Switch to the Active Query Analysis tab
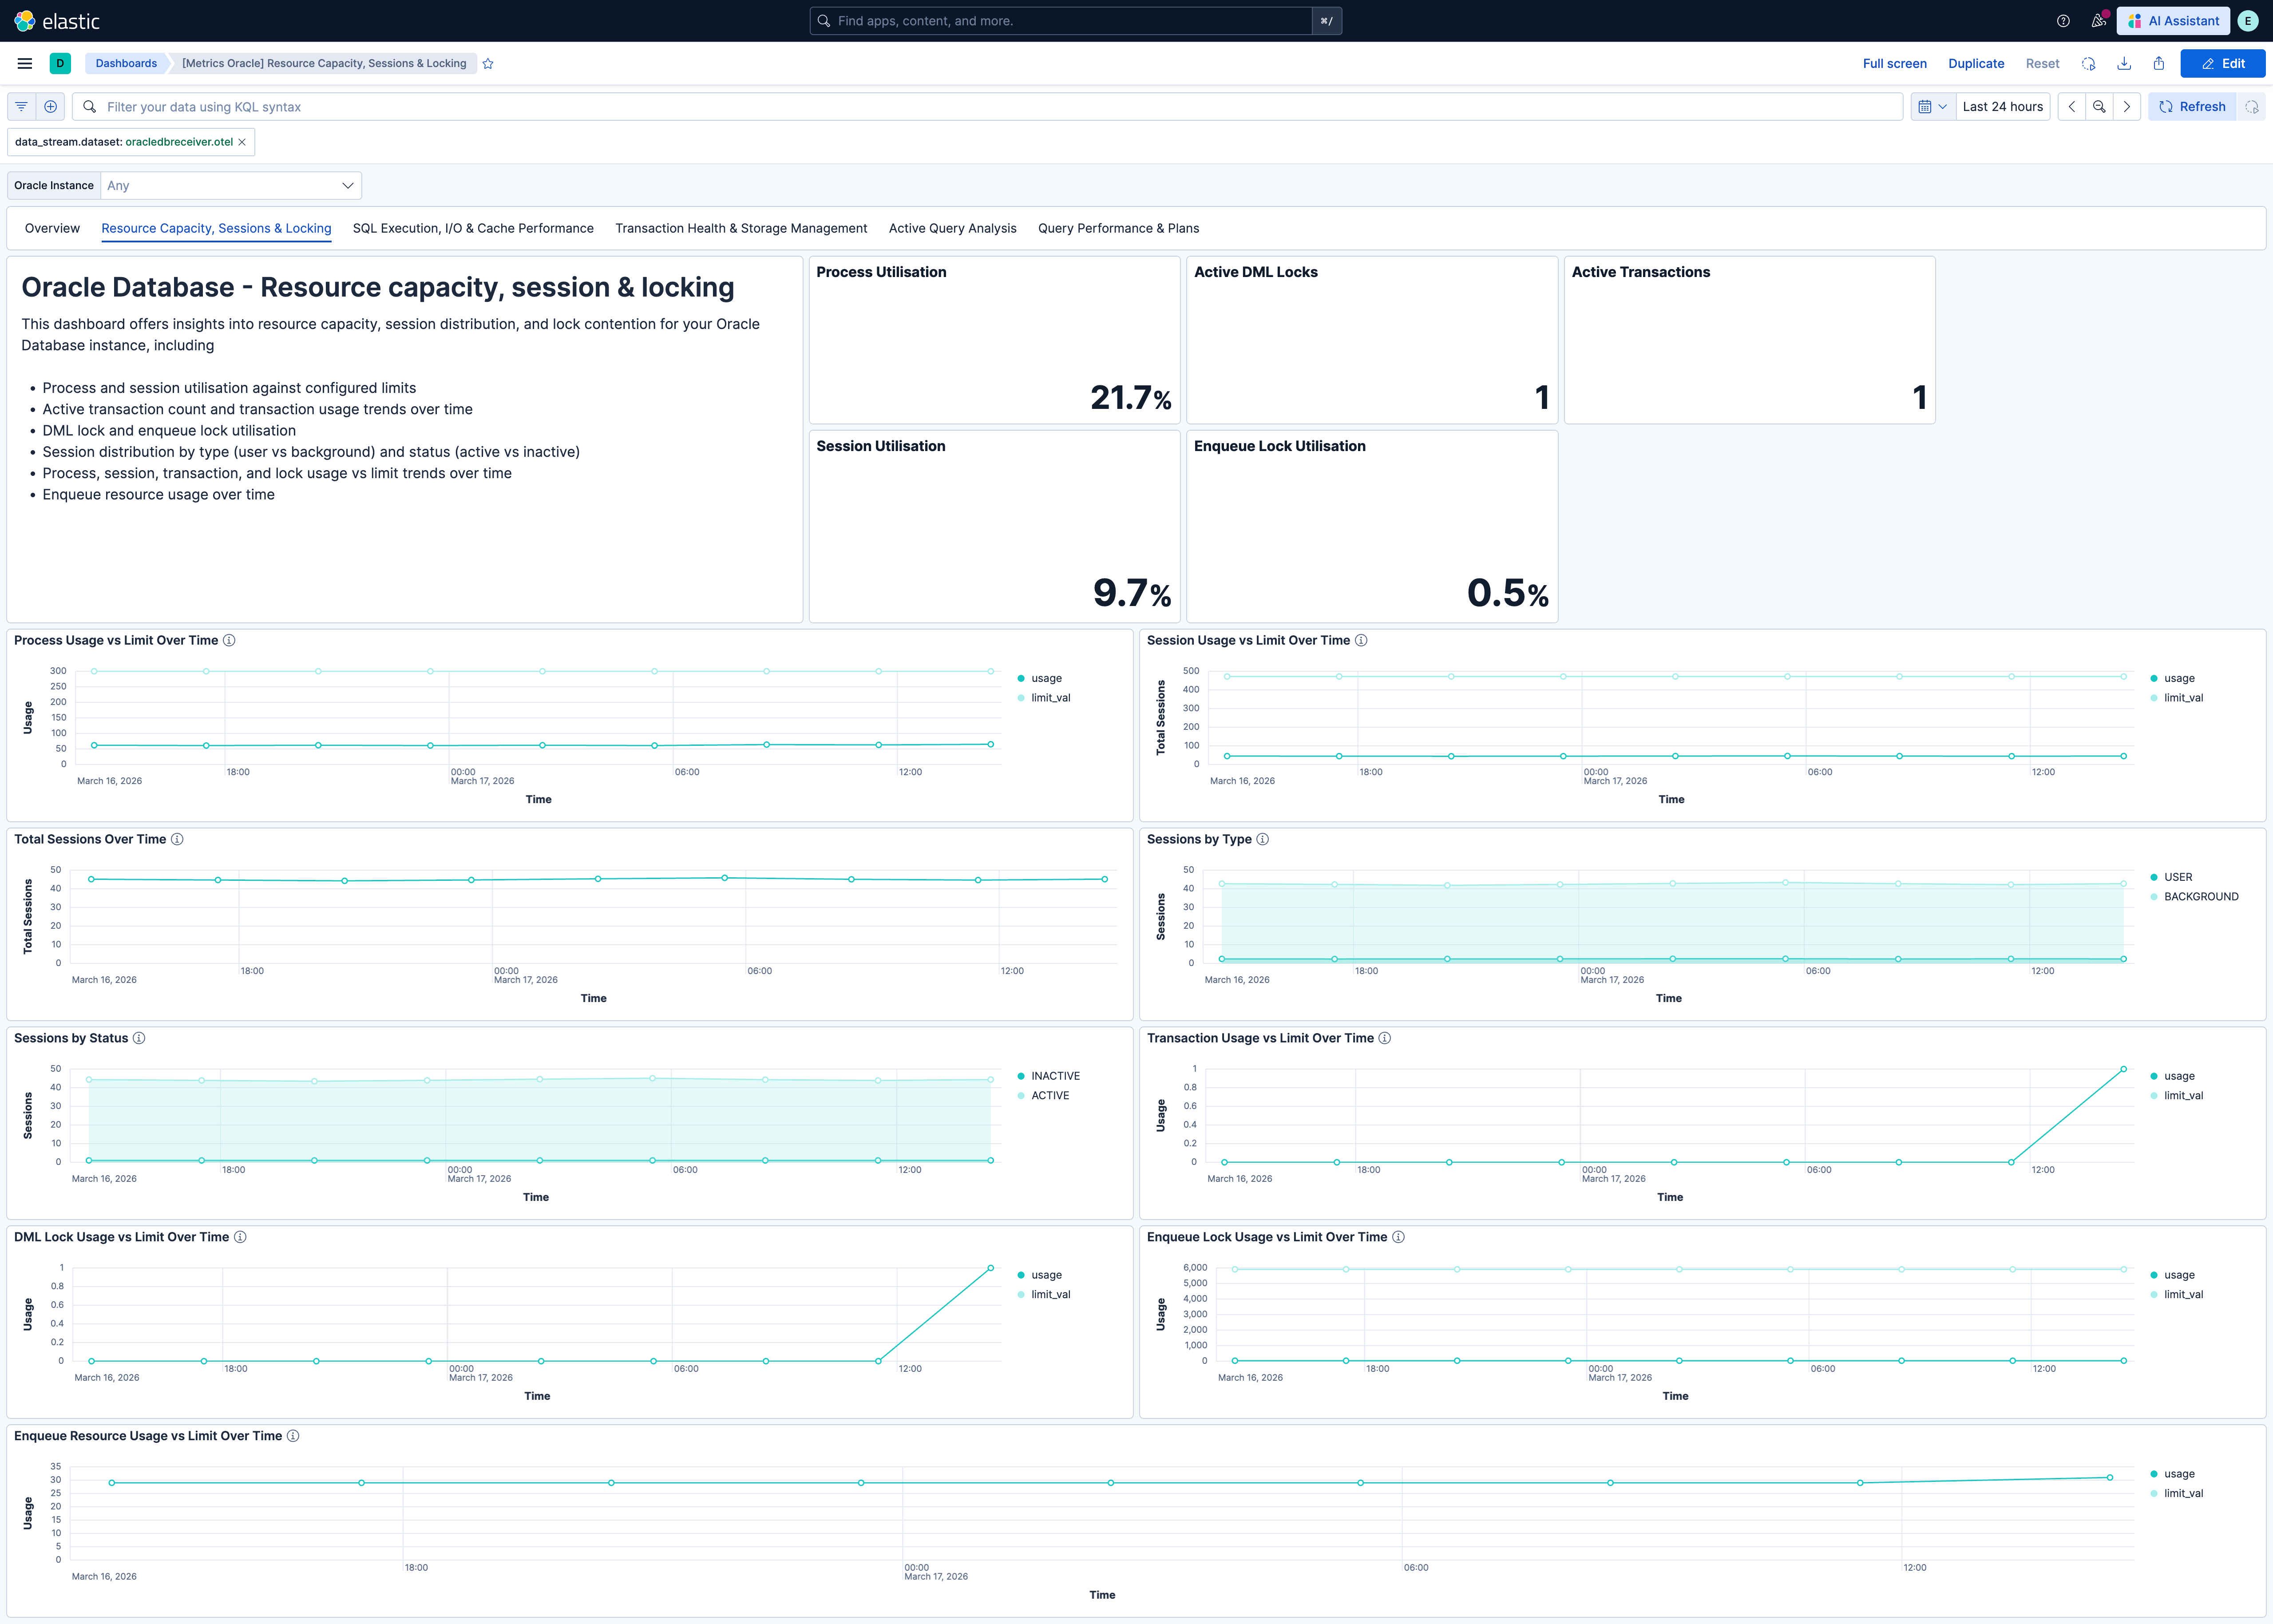Screen dimensions: 2273x1624 pos(951,228)
